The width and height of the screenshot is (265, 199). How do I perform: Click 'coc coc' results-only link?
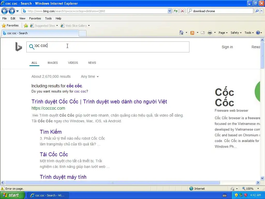coord(80,91)
